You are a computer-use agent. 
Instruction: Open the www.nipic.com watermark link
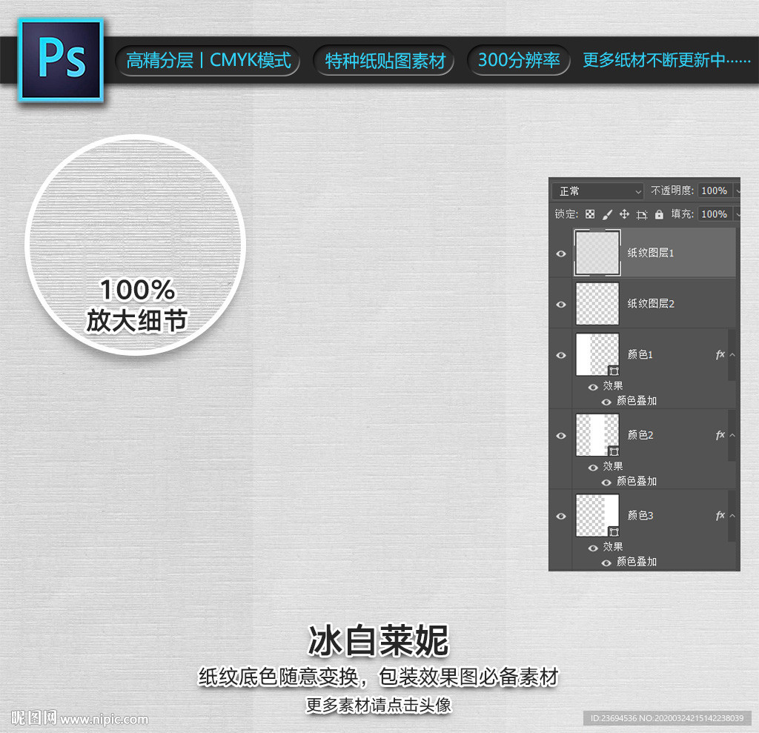point(105,719)
